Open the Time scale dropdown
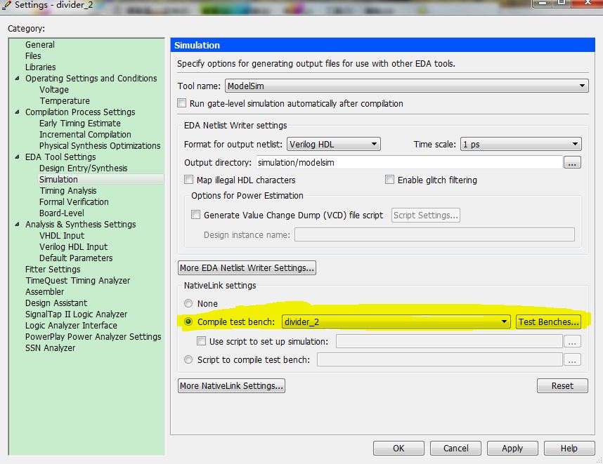This screenshot has height=464, width=603. click(521, 144)
